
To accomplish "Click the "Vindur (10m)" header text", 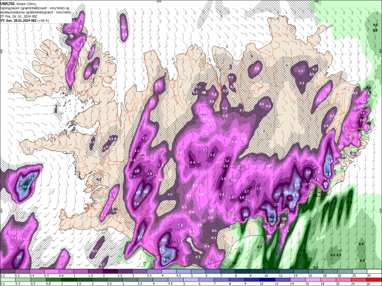I will tap(26, 4).
